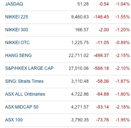Click the NIKKEI OTC index name
The image size is (131, 128).
(x=17, y=42)
